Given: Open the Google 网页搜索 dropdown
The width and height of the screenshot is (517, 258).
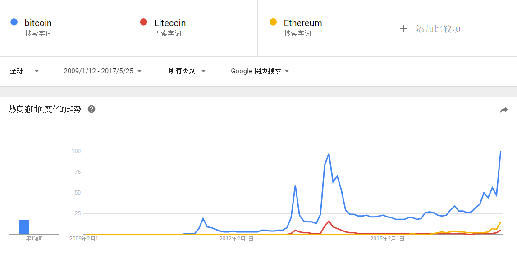Looking at the screenshot, I should point(260,71).
